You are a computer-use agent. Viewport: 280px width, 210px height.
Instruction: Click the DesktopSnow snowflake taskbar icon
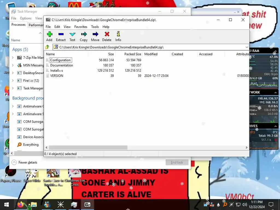(x=60, y=205)
